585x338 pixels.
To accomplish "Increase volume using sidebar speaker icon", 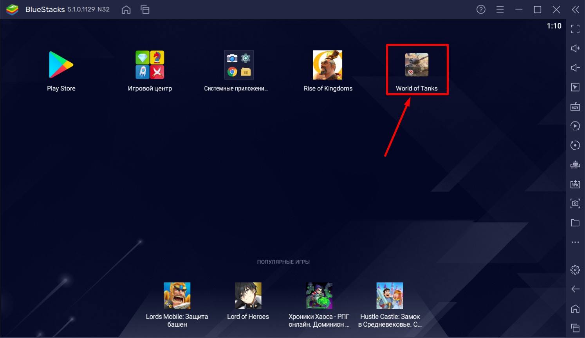I will pos(575,48).
